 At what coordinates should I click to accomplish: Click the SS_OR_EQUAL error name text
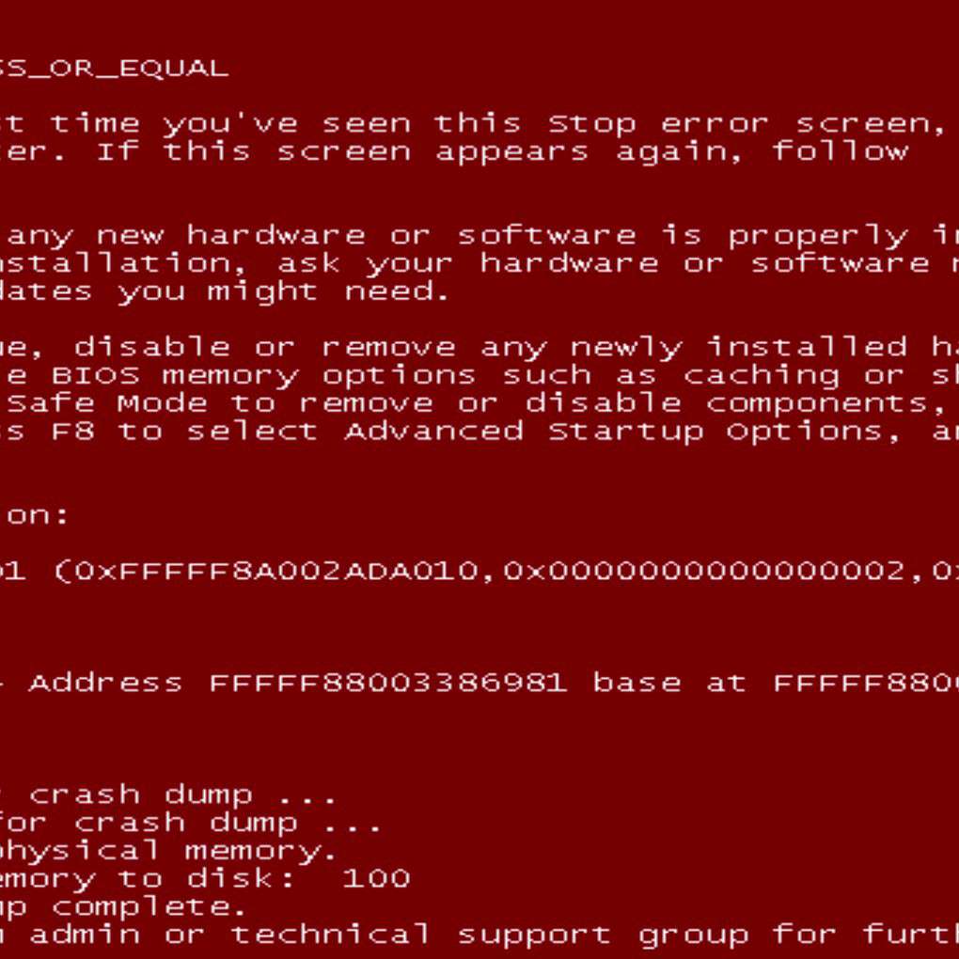coord(114,70)
